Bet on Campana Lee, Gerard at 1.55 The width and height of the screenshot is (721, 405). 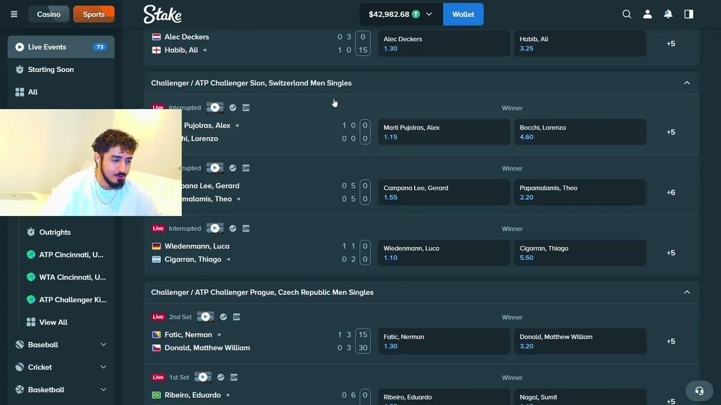[x=444, y=192]
